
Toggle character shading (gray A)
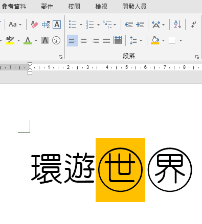pyautogui.click(x=45, y=40)
